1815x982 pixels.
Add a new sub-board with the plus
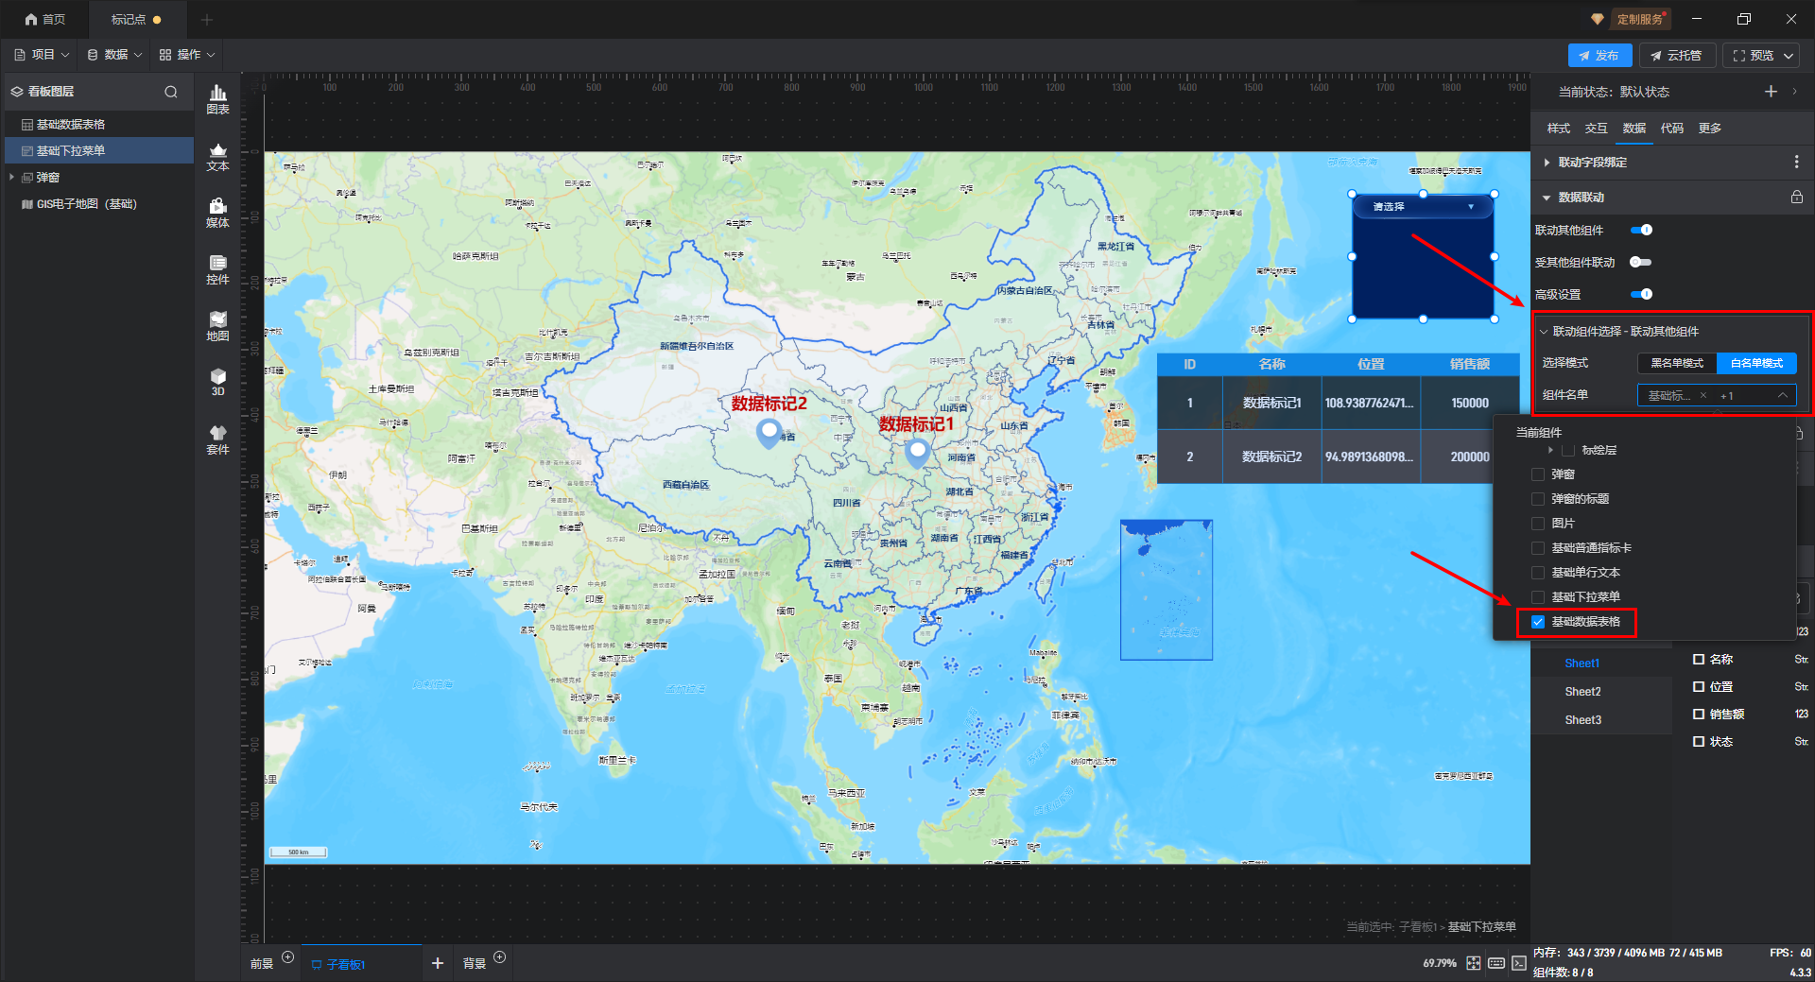tap(438, 963)
